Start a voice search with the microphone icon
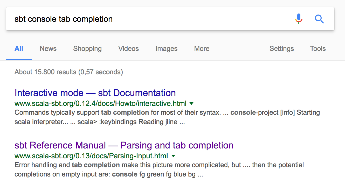The width and height of the screenshot is (345, 190). 299,18
